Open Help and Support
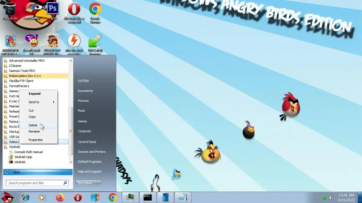The height and width of the screenshot is (203, 362). (x=89, y=171)
